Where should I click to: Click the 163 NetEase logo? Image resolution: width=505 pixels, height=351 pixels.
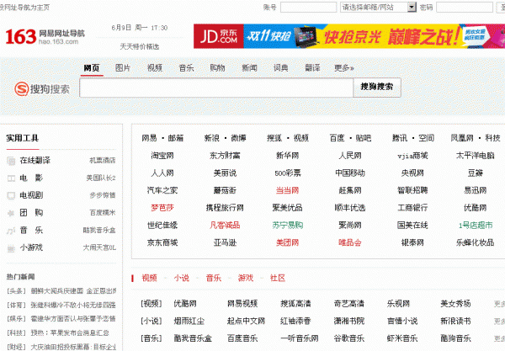point(45,37)
